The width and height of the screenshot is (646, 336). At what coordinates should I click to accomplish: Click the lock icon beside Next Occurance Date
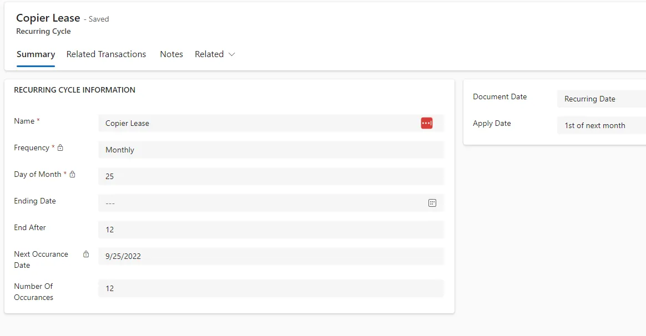tap(85, 254)
